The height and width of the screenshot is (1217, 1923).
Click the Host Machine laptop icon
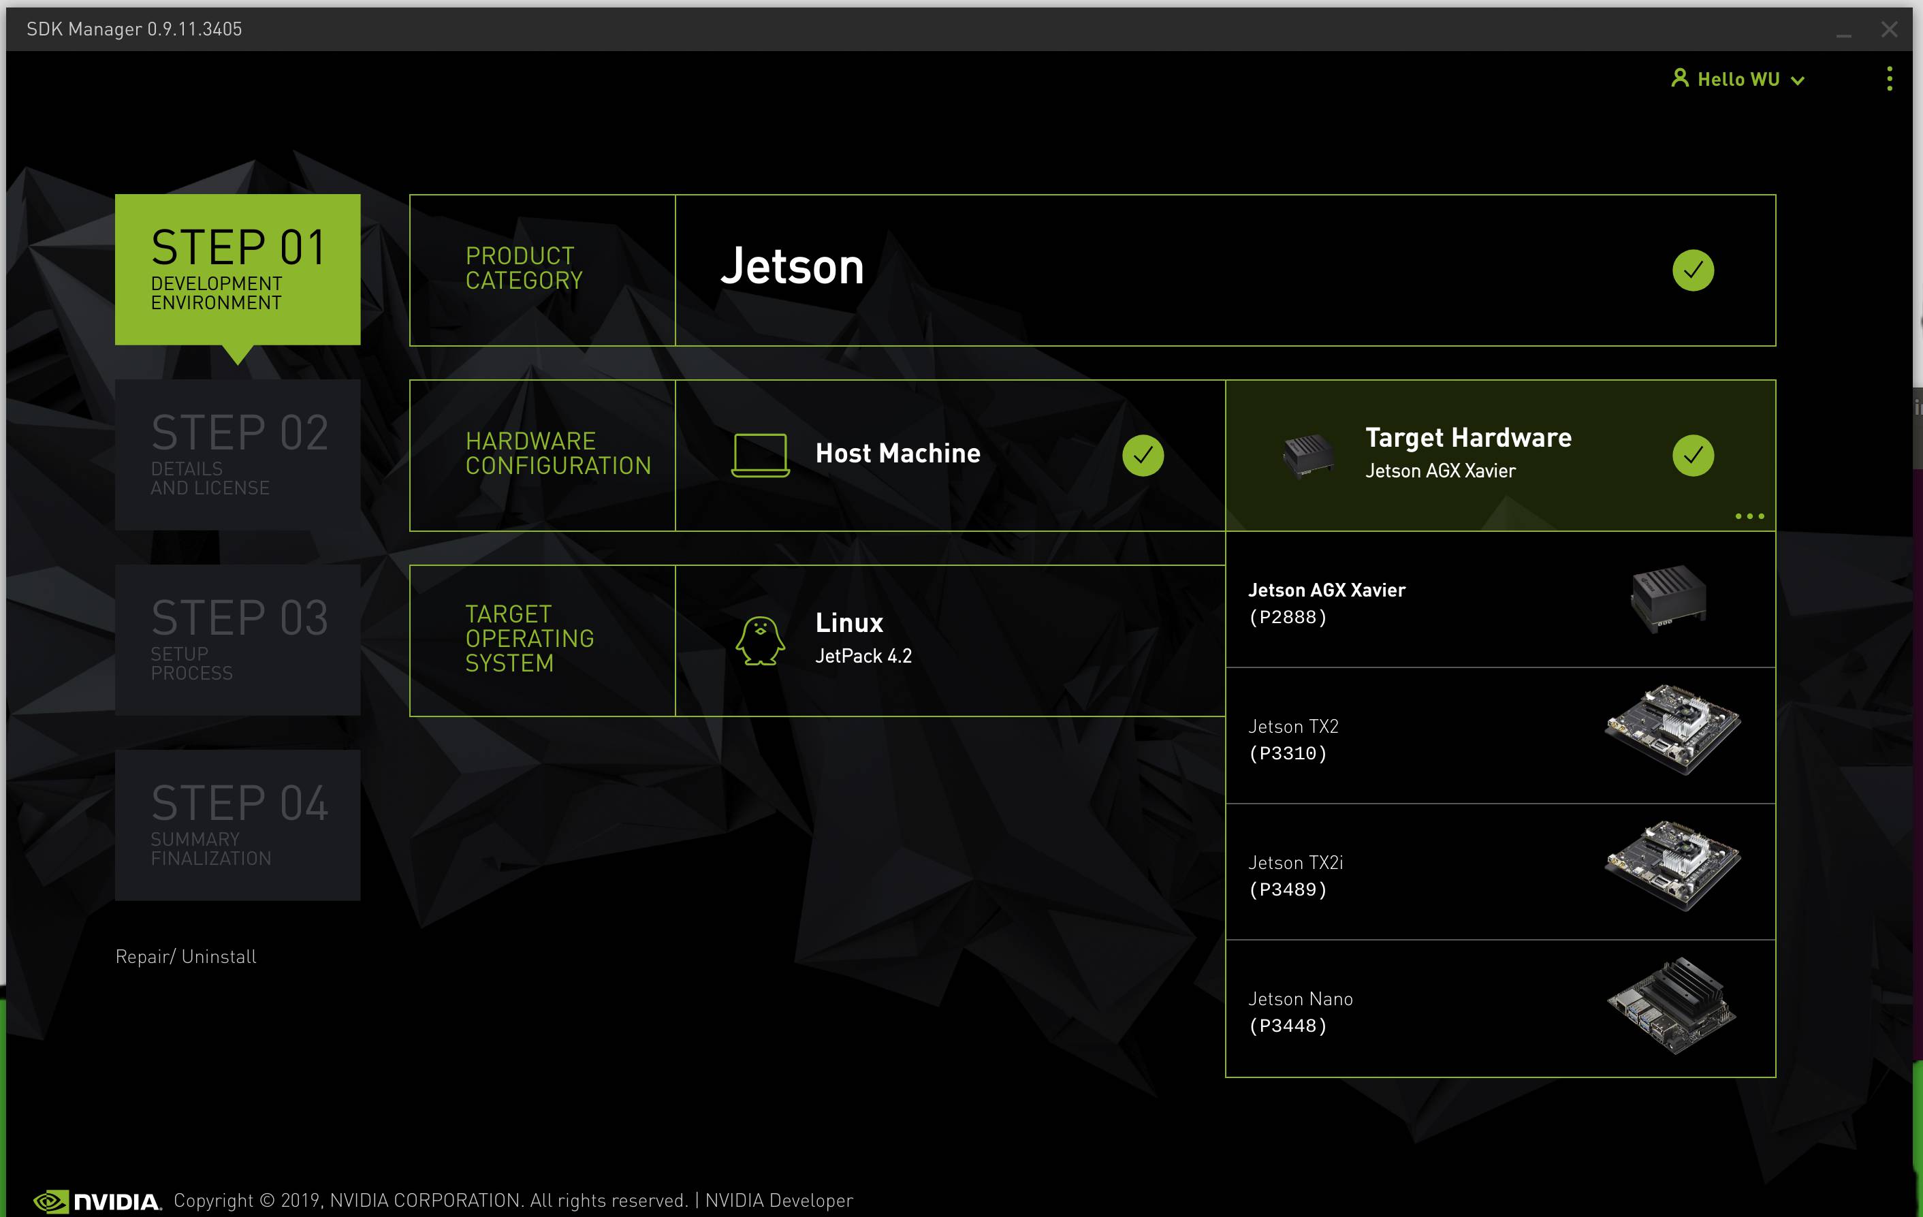[x=760, y=455]
